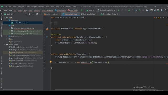Click writeToFile in the navigation breadcrumb
Screen dimensions: 168x95
point(73,11)
